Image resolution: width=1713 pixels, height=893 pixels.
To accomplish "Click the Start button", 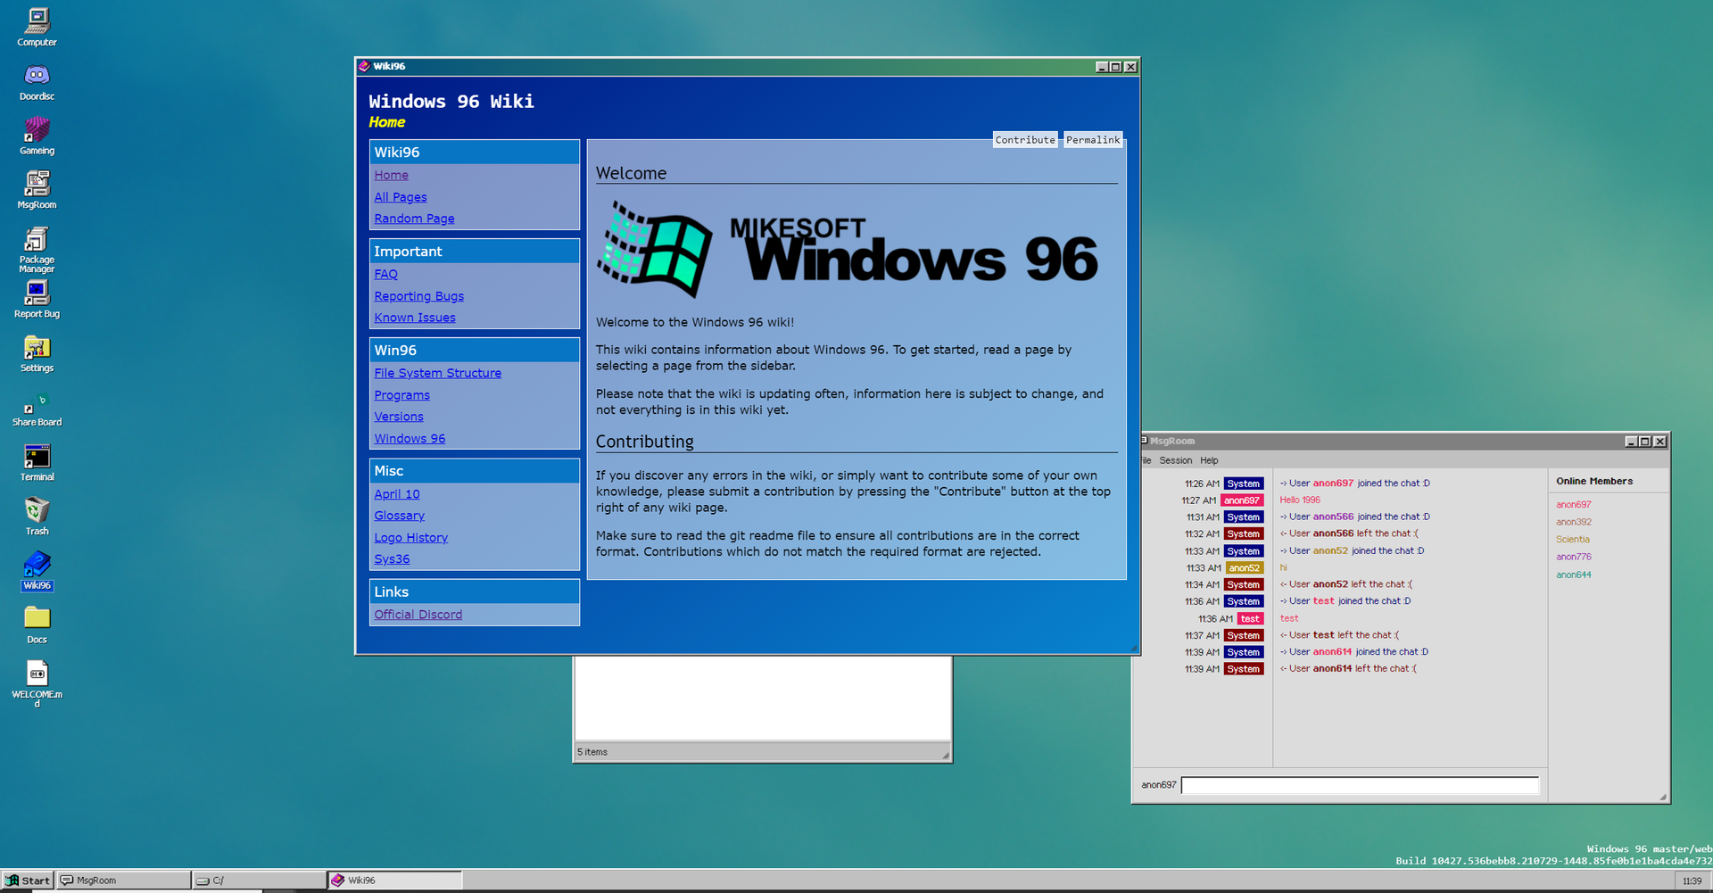I will click(x=28, y=880).
